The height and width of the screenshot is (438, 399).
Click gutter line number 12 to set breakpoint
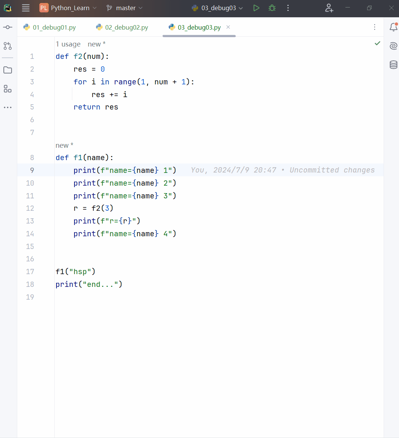pos(30,208)
